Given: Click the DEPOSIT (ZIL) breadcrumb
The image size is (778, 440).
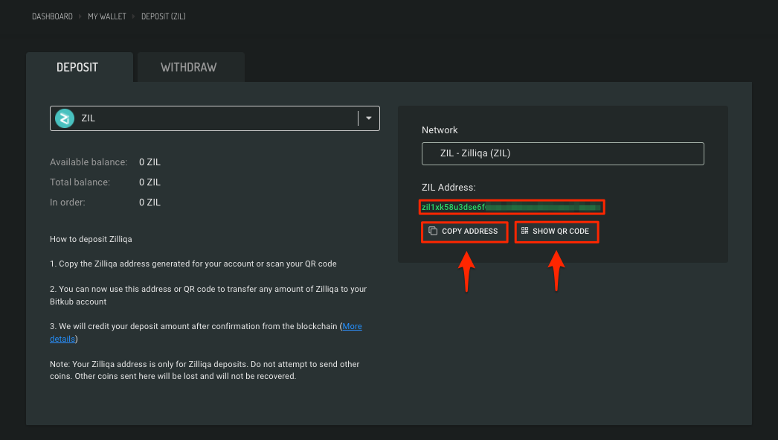Looking at the screenshot, I should click(x=163, y=16).
